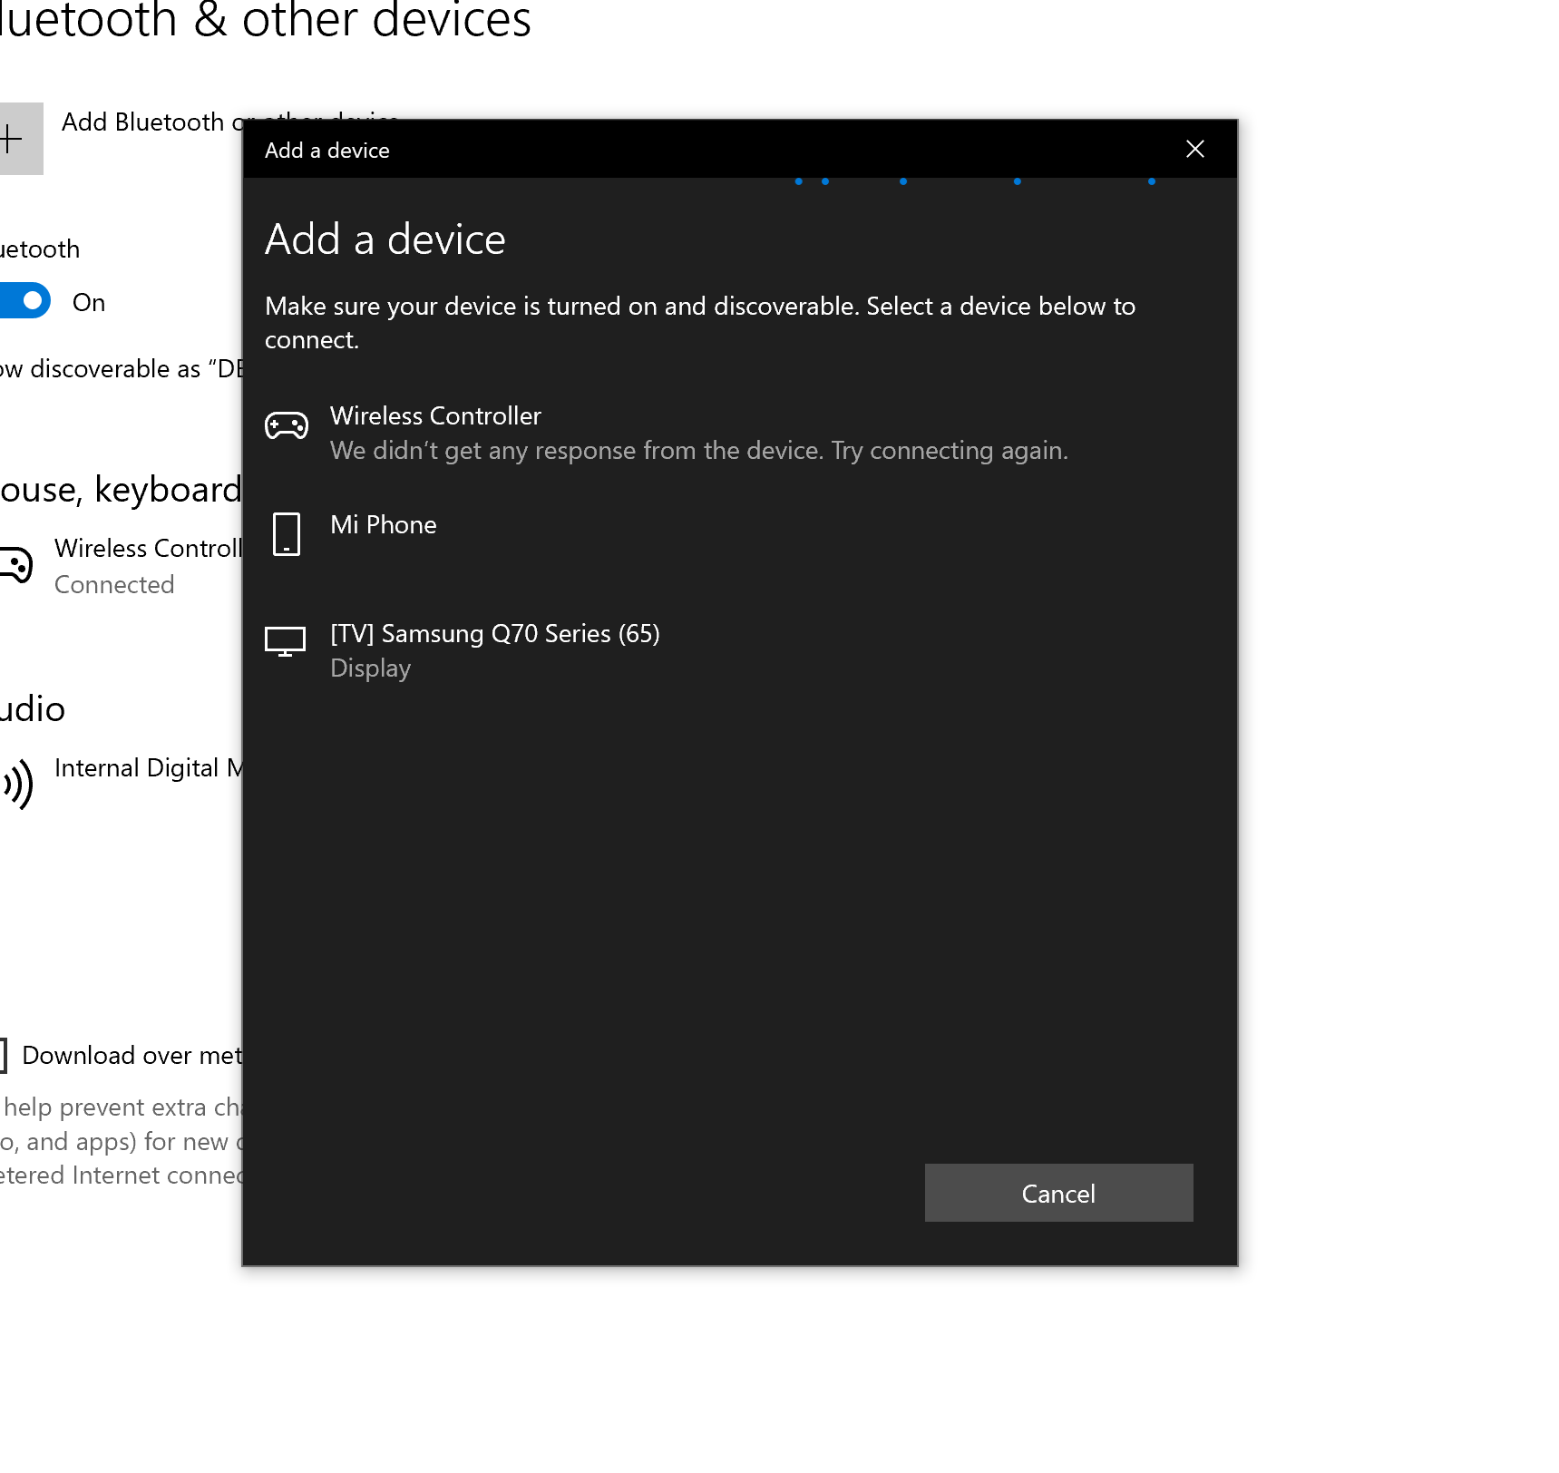Click the gamepad icon beside Wireless Controller in the dialog

coord(286,425)
